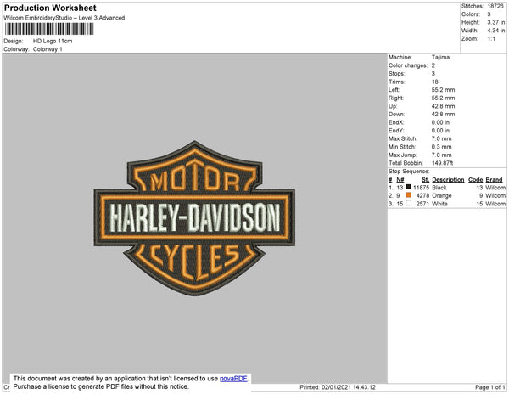Click the 'St.' column header
509x394 pixels.
[x=425, y=180]
